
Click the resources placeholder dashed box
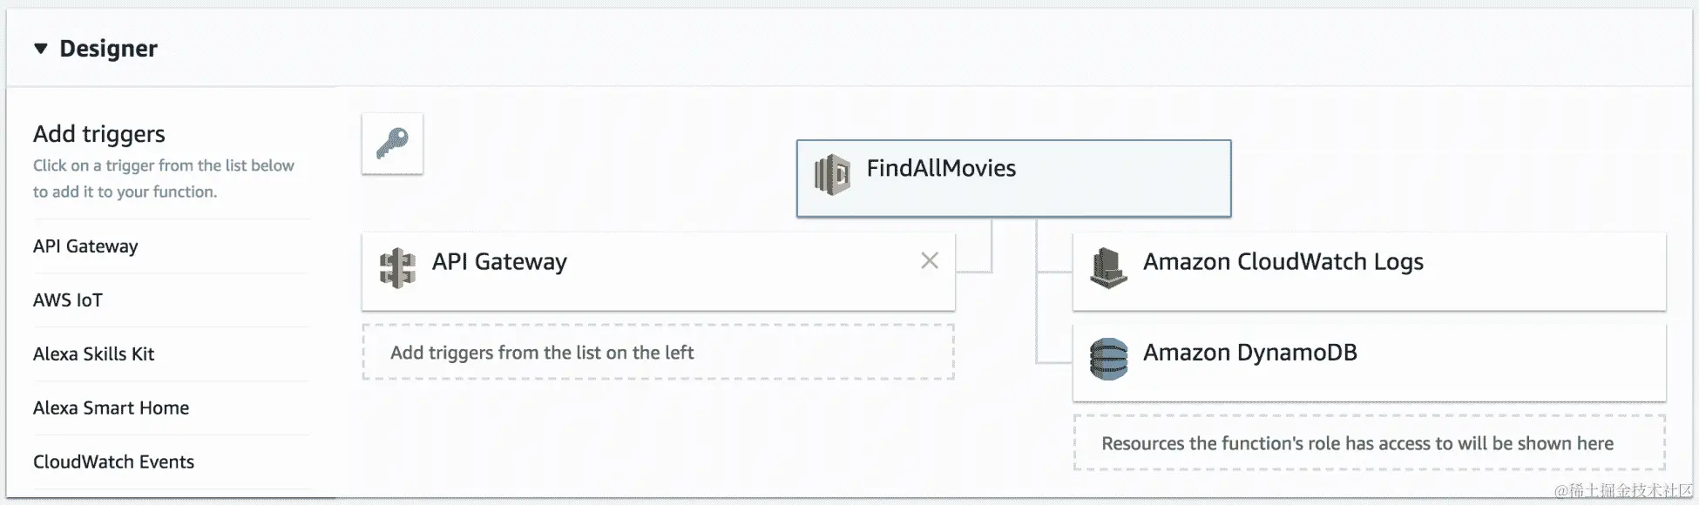click(1368, 443)
